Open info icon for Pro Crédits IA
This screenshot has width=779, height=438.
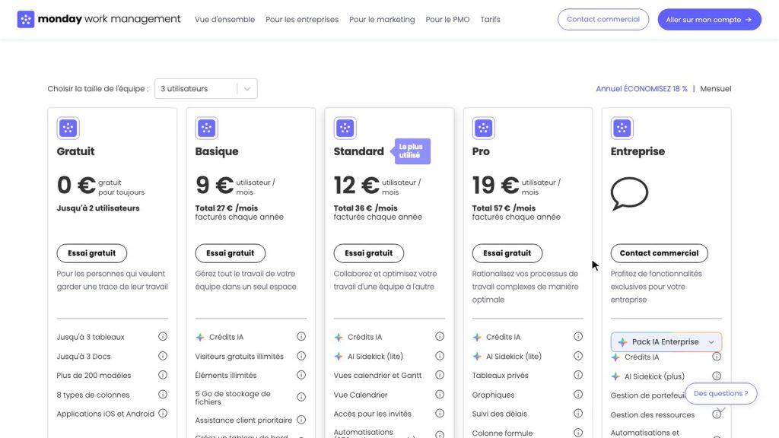[x=578, y=336]
